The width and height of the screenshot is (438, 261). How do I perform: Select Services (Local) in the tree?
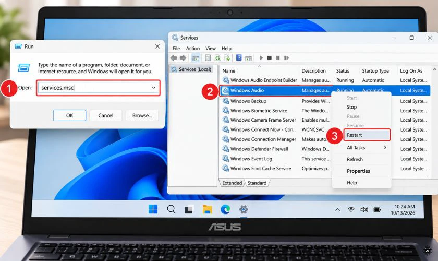pos(192,69)
